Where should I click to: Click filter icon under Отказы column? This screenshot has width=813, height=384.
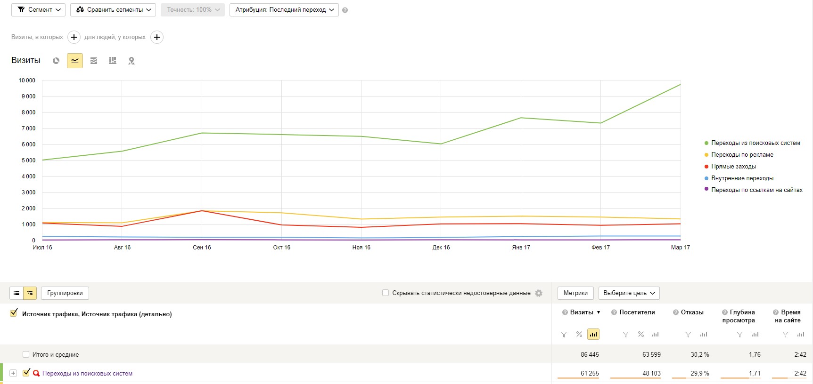coord(688,335)
